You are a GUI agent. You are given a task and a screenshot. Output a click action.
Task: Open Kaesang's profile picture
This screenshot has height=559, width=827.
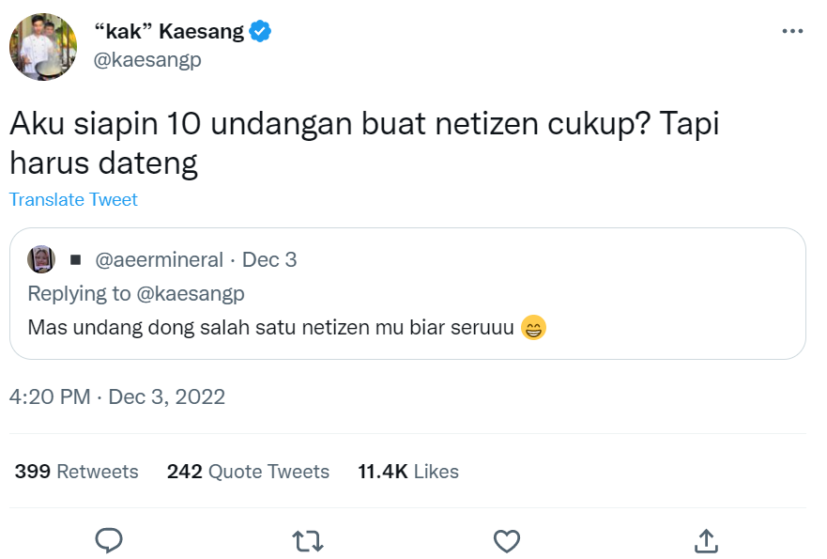(x=43, y=47)
